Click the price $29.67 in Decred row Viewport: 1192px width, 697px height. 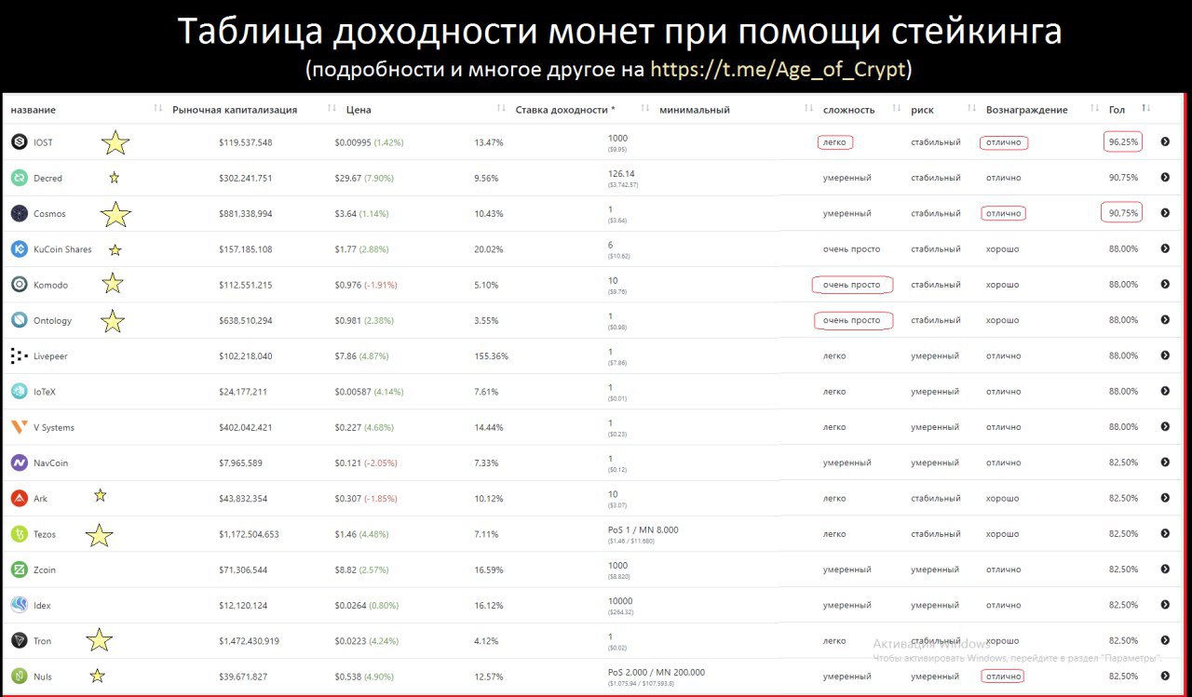point(347,178)
